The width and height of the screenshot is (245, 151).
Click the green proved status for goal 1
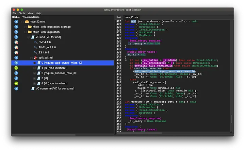[16, 68]
